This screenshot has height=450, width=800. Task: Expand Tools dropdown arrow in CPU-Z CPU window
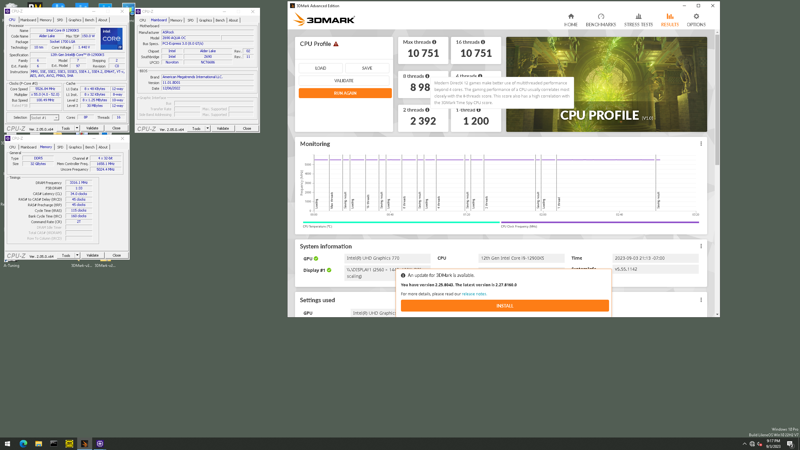click(x=77, y=128)
